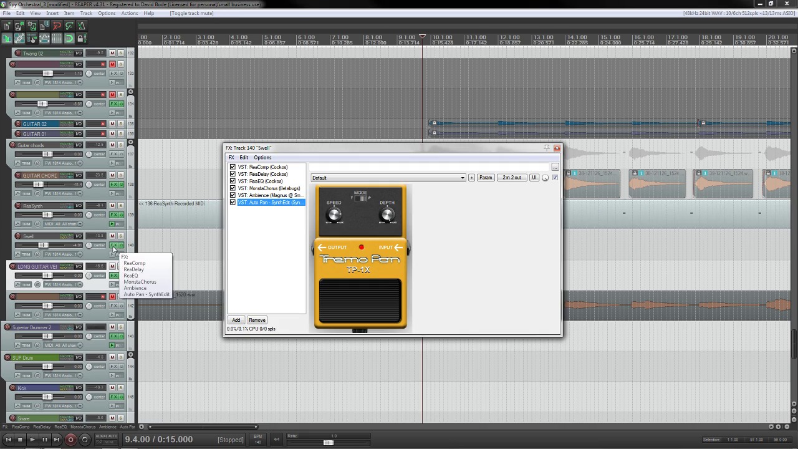Pause playback in the transport bar

[44, 440]
